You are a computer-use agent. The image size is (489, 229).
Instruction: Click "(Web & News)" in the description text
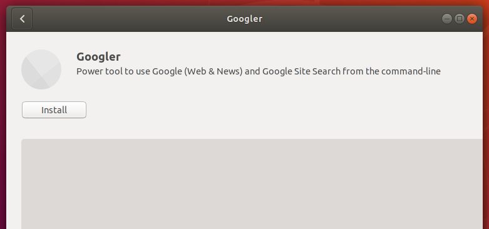[214, 71]
